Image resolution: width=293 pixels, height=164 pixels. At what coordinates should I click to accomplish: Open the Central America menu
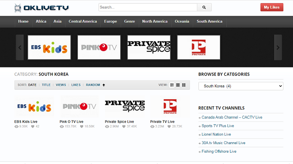[x=83, y=21]
